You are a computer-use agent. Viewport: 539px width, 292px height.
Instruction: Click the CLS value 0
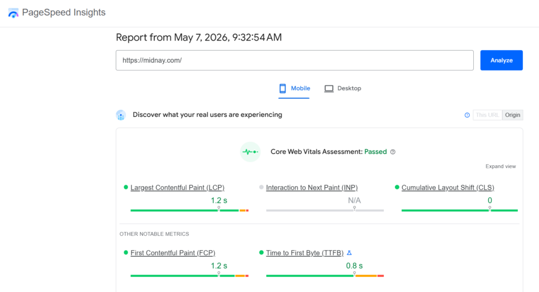point(490,200)
